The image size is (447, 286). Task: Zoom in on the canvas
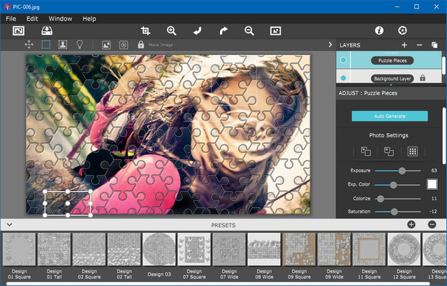point(172,31)
